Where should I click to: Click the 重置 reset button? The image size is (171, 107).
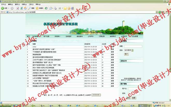click(134, 98)
